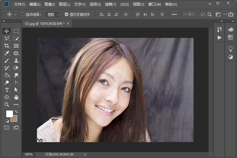Open the Share image button
This screenshot has width=237, height=158.
pyautogui.click(x=231, y=14)
